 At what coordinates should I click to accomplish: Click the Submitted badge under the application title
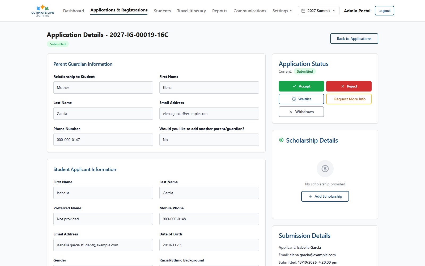tap(58, 44)
